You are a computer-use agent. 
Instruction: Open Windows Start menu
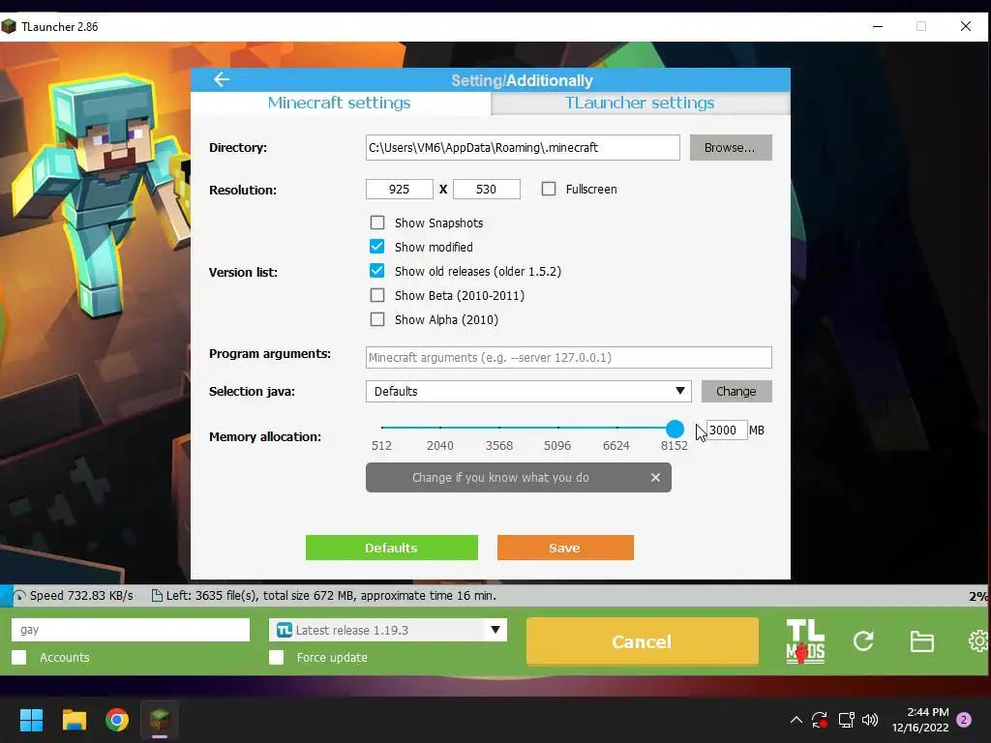pos(31,720)
